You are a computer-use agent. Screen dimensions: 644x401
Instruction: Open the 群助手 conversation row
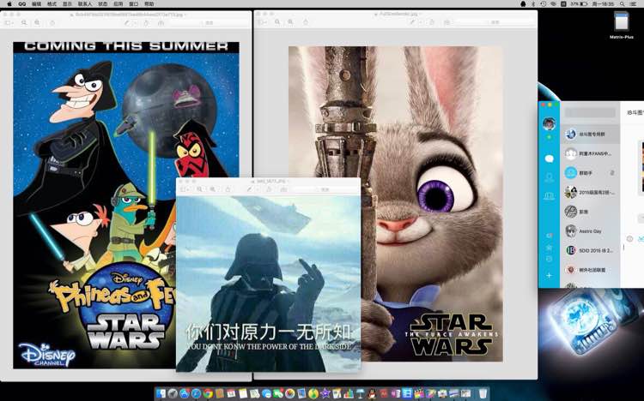pos(590,173)
